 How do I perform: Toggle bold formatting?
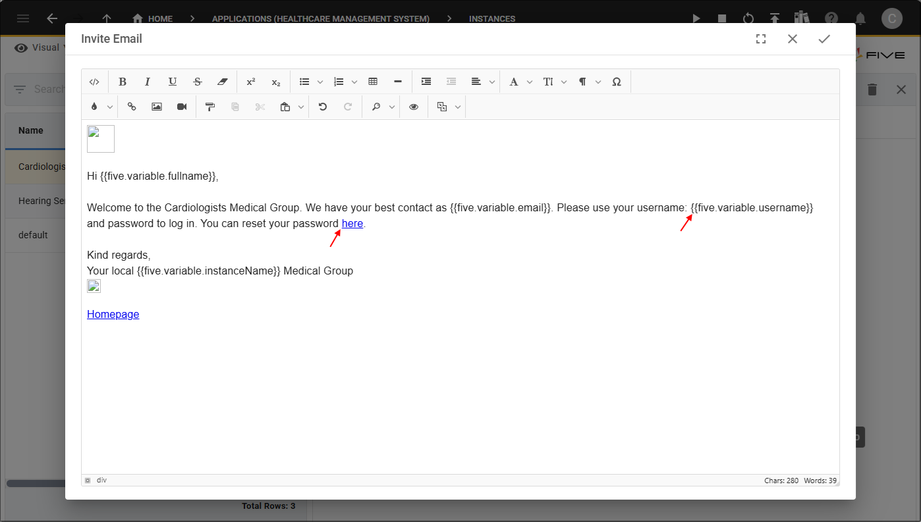[123, 81]
